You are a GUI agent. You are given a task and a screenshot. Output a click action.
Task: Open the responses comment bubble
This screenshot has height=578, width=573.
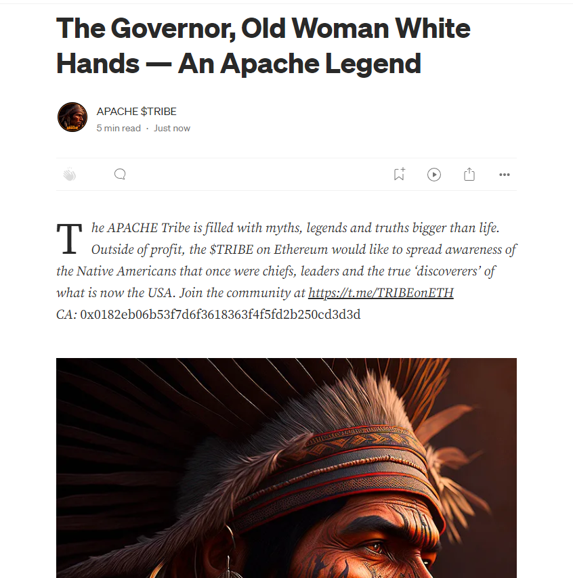click(120, 174)
